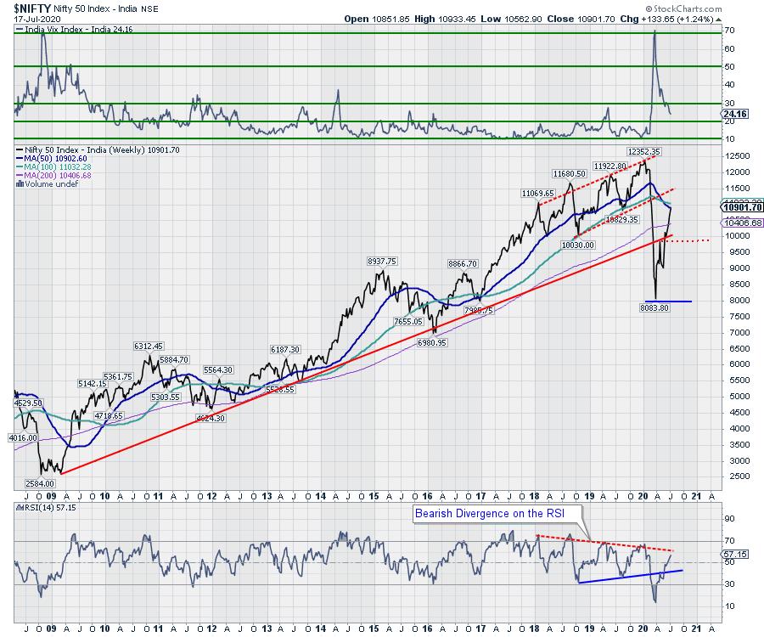Click the 12352.35 peak price label

[x=643, y=150]
